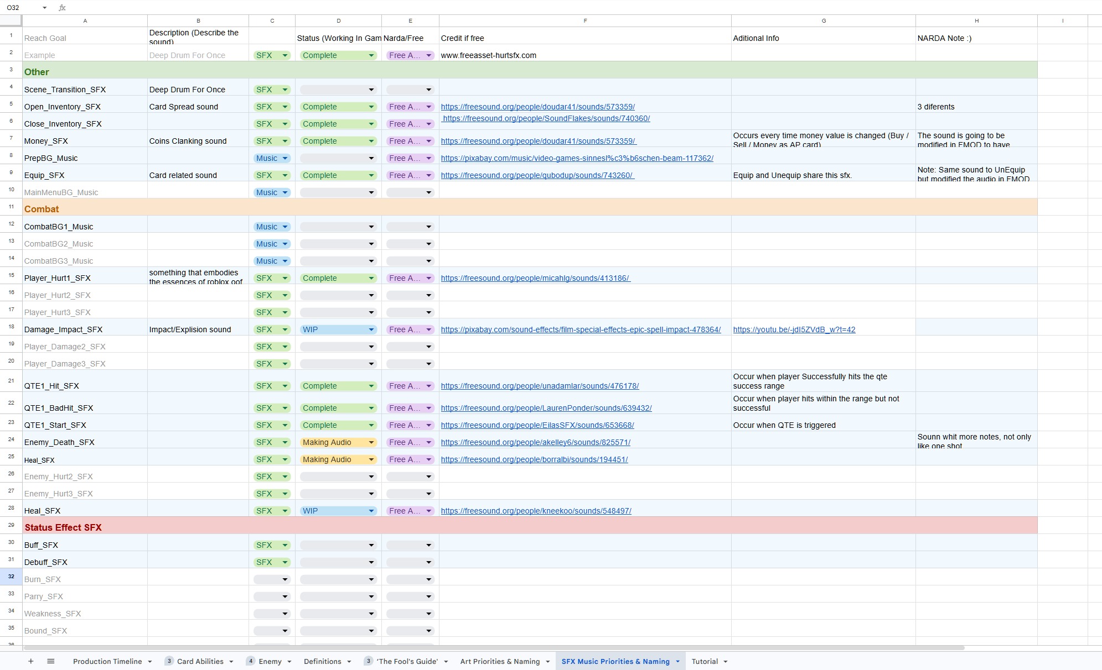Select column F header
The height and width of the screenshot is (670, 1102).
(585, 20)
